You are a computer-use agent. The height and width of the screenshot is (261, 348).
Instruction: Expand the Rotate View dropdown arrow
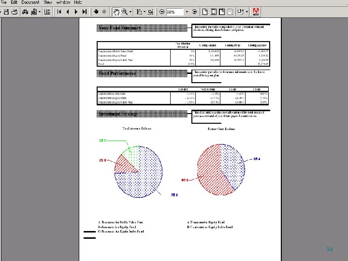[247, 12]
